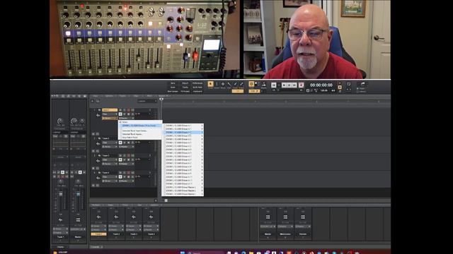Open Track 1 input dropdown
The width and height of the screenshot is (453, 254).
tap(110, 118)
